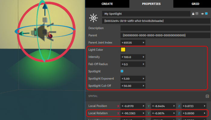Edit the My Spotlight name field
211x120 pixels.
tap(146, 14)
